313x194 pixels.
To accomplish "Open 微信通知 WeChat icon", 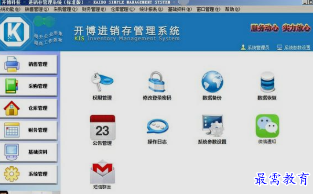I will pyautogui.click(x=267, y=126).
